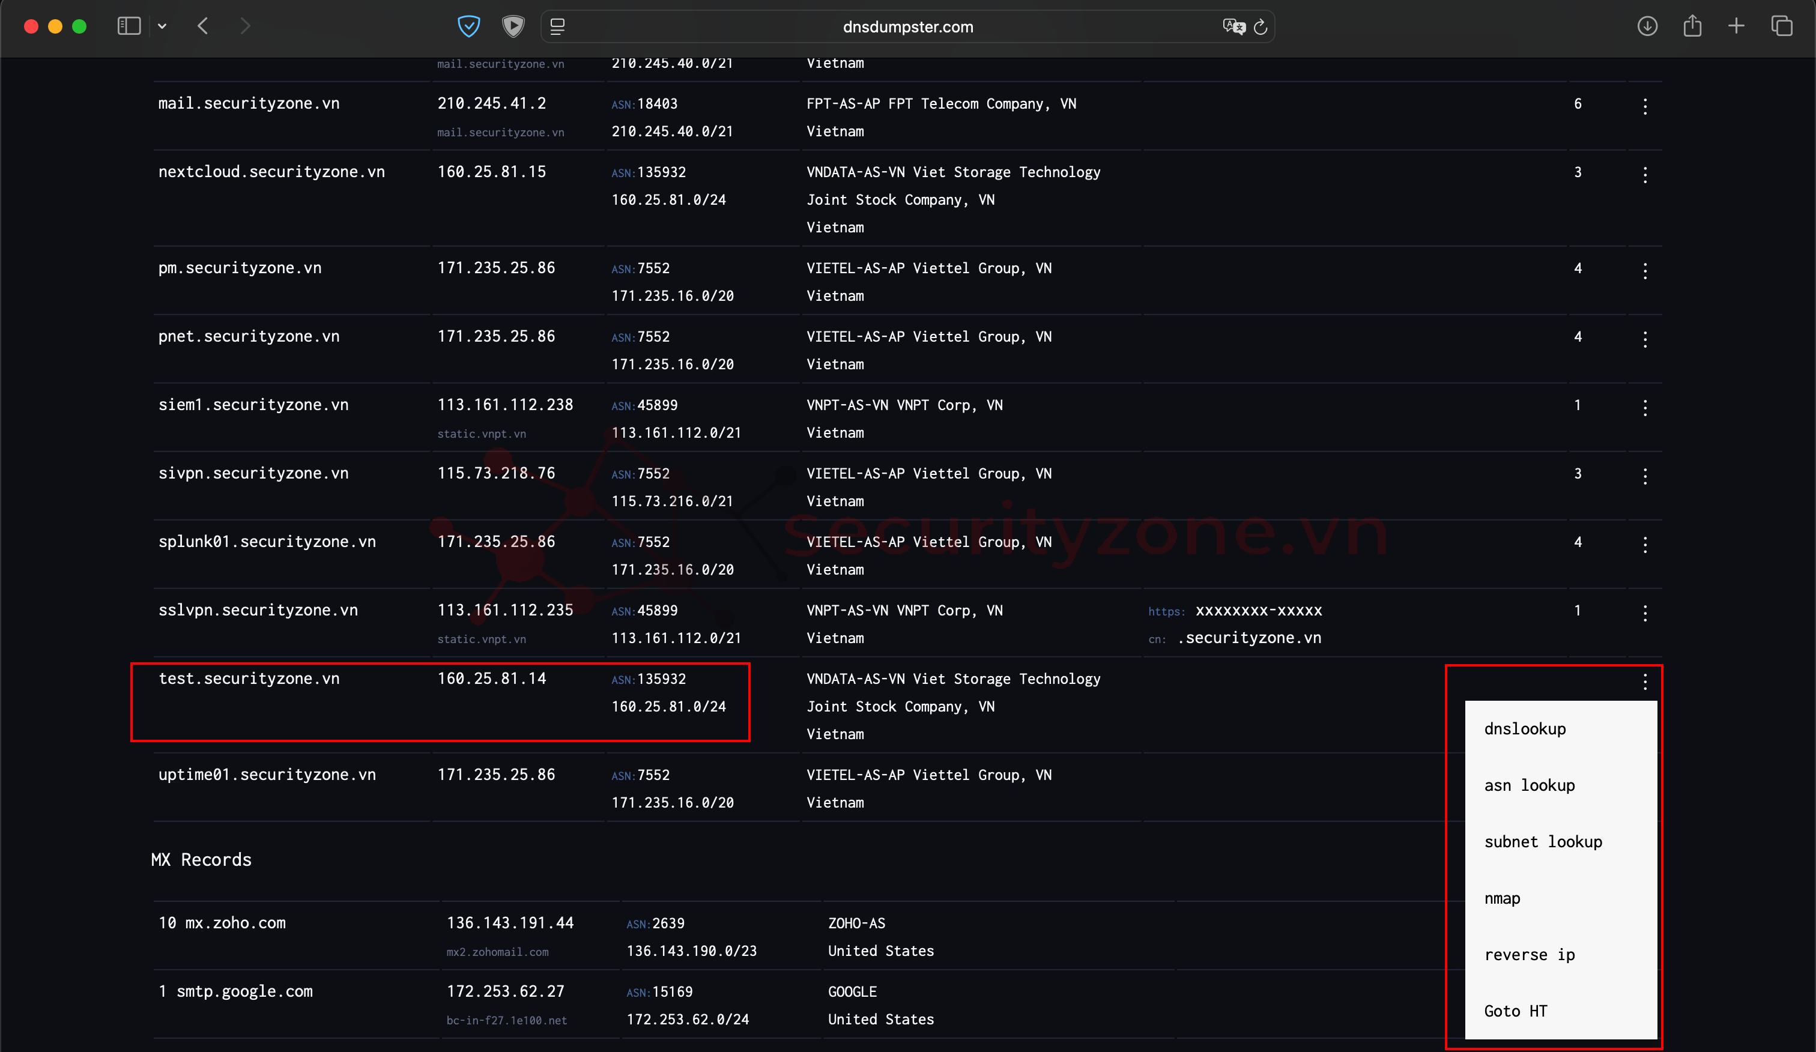
Task: Click the .securityzone.vn certificate cn value
Action: (1250, 638)
